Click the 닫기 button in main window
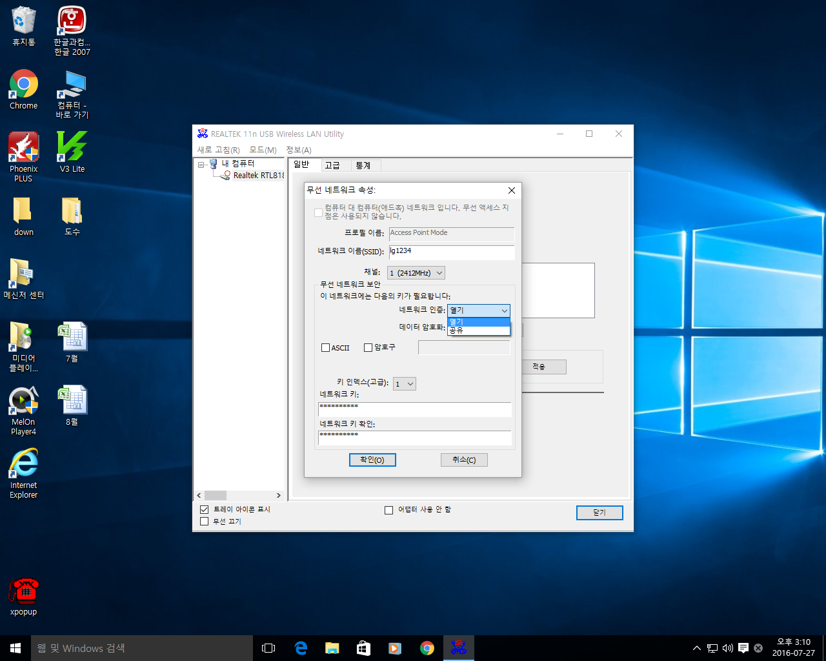This screenshot has width=826, height=661. tap(599, 513)
